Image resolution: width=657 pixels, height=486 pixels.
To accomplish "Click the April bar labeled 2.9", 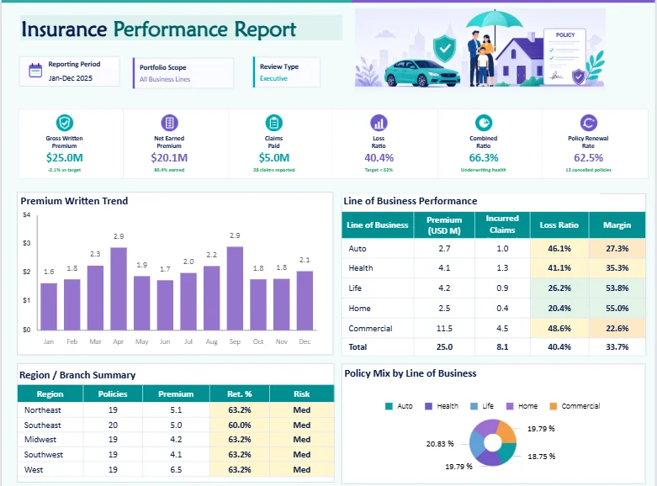I will coord(119,288).
